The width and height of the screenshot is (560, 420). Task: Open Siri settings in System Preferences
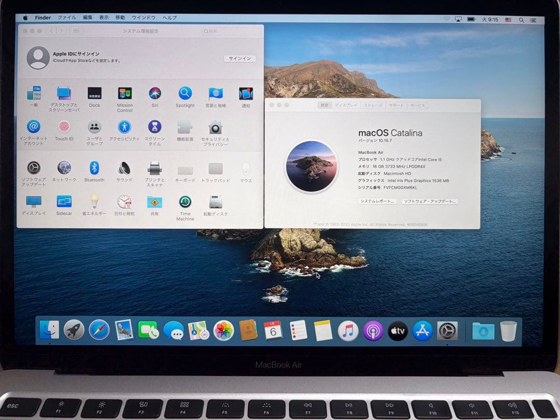154,93
